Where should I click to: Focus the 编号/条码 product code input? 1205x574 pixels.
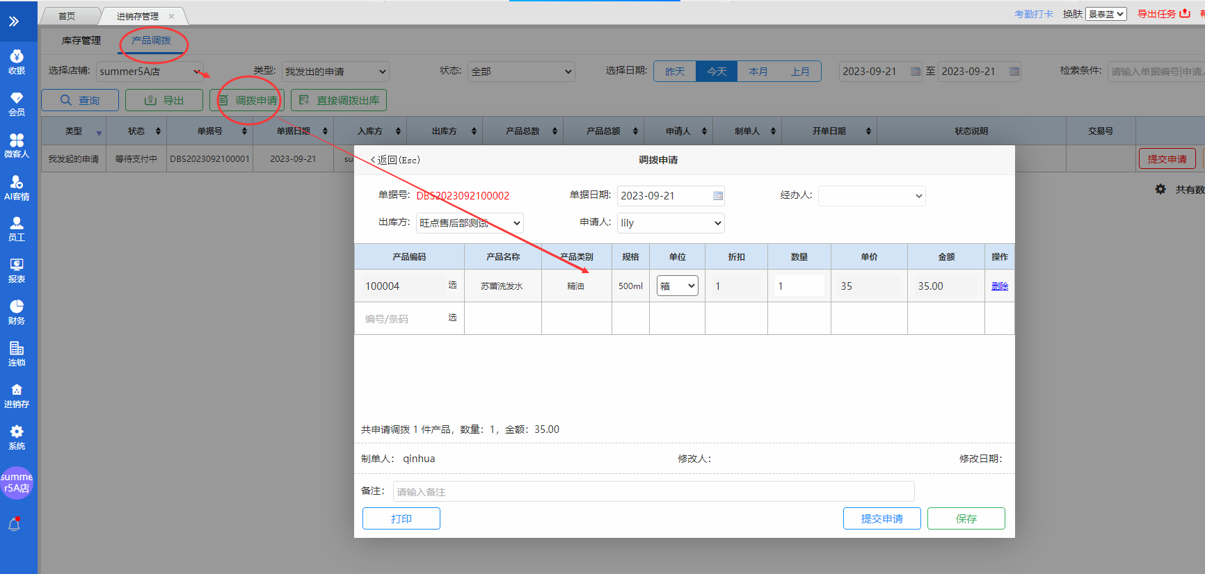pyautogui.click(x=404, y=319)
